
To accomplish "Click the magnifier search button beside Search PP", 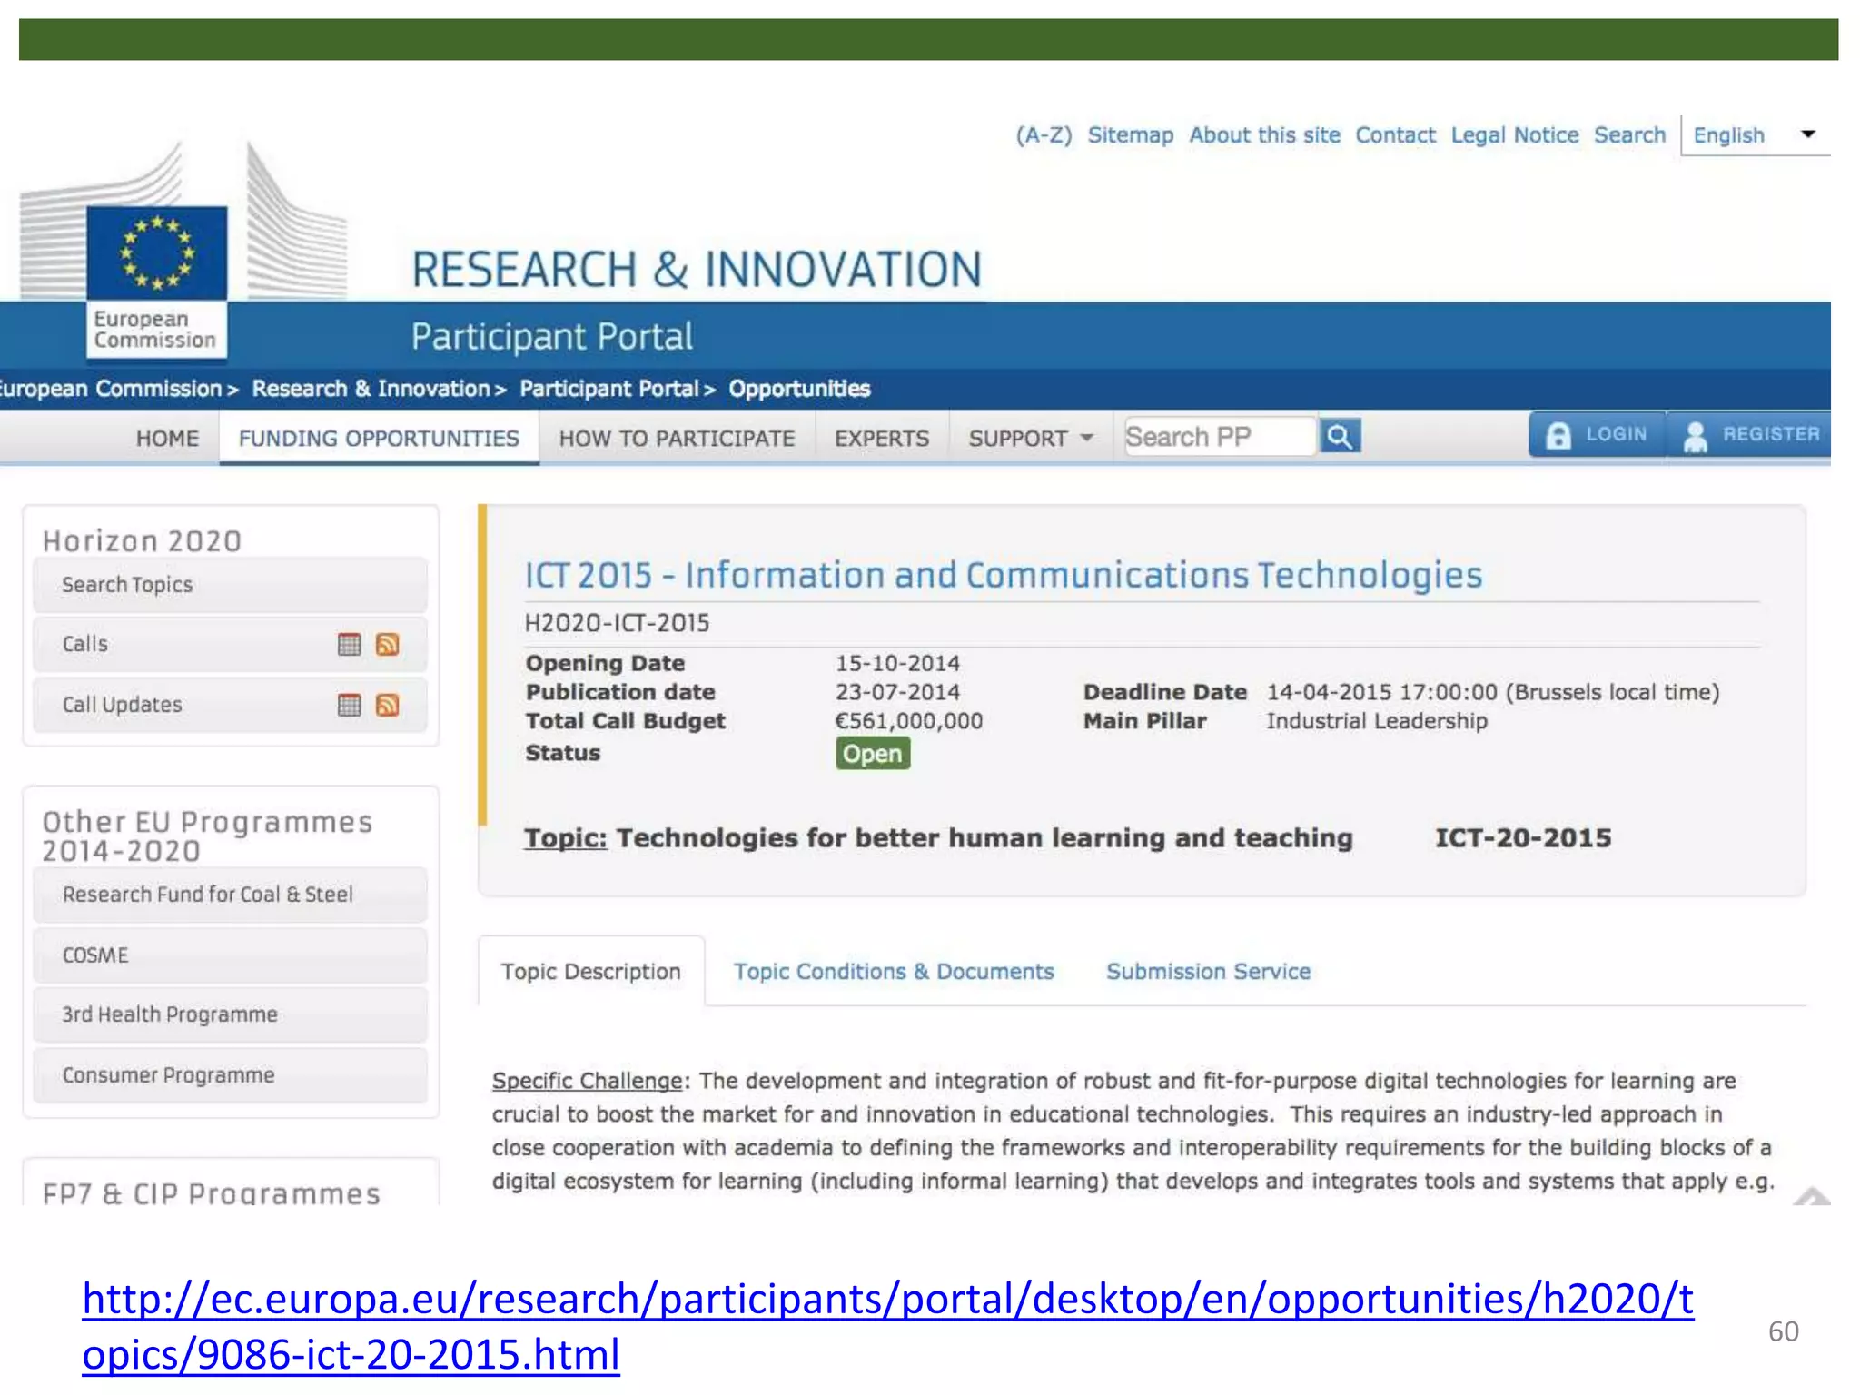I will [1340, 437].
